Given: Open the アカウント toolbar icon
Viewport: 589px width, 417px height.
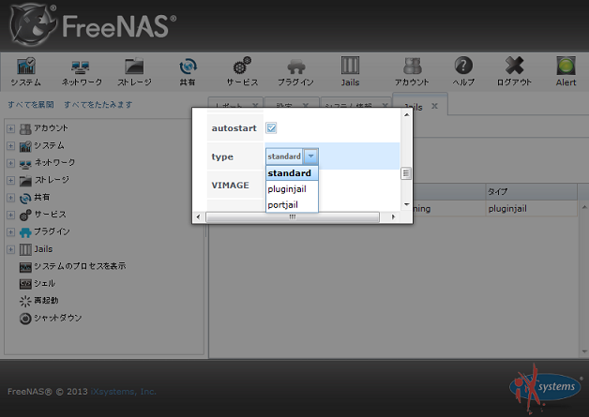Looking at the screenshot, I should [x=412, y=71].
